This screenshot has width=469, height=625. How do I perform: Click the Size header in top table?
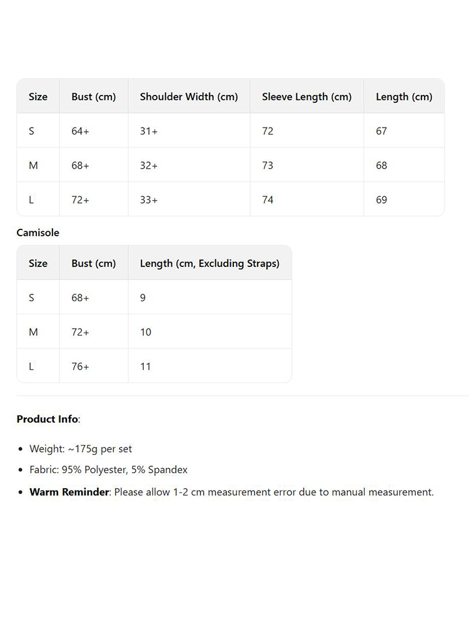tap(38, 96)
